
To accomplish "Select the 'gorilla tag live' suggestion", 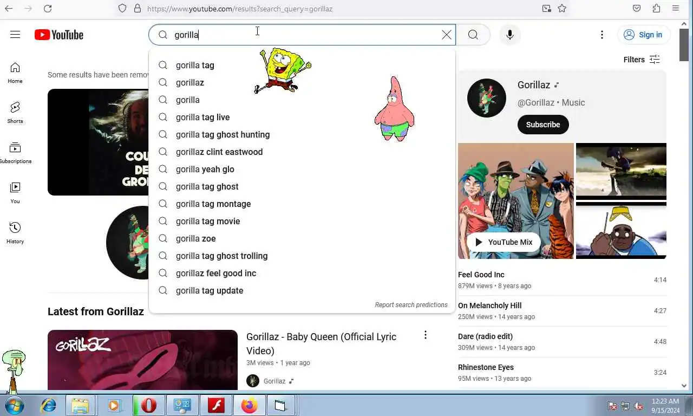I will pos(302,117).
